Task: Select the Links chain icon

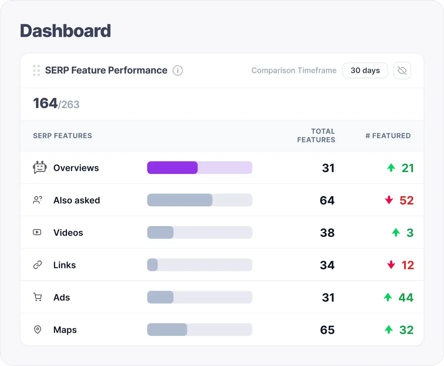Action: coord(37,265)
